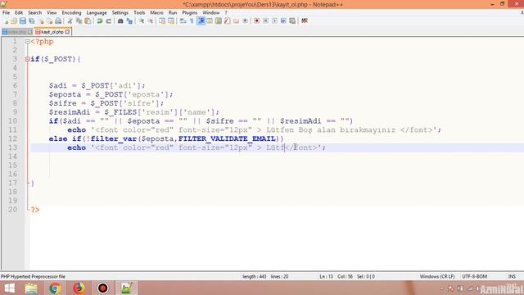
Task: Click the Close All documents icon
Action: [49, 21]
